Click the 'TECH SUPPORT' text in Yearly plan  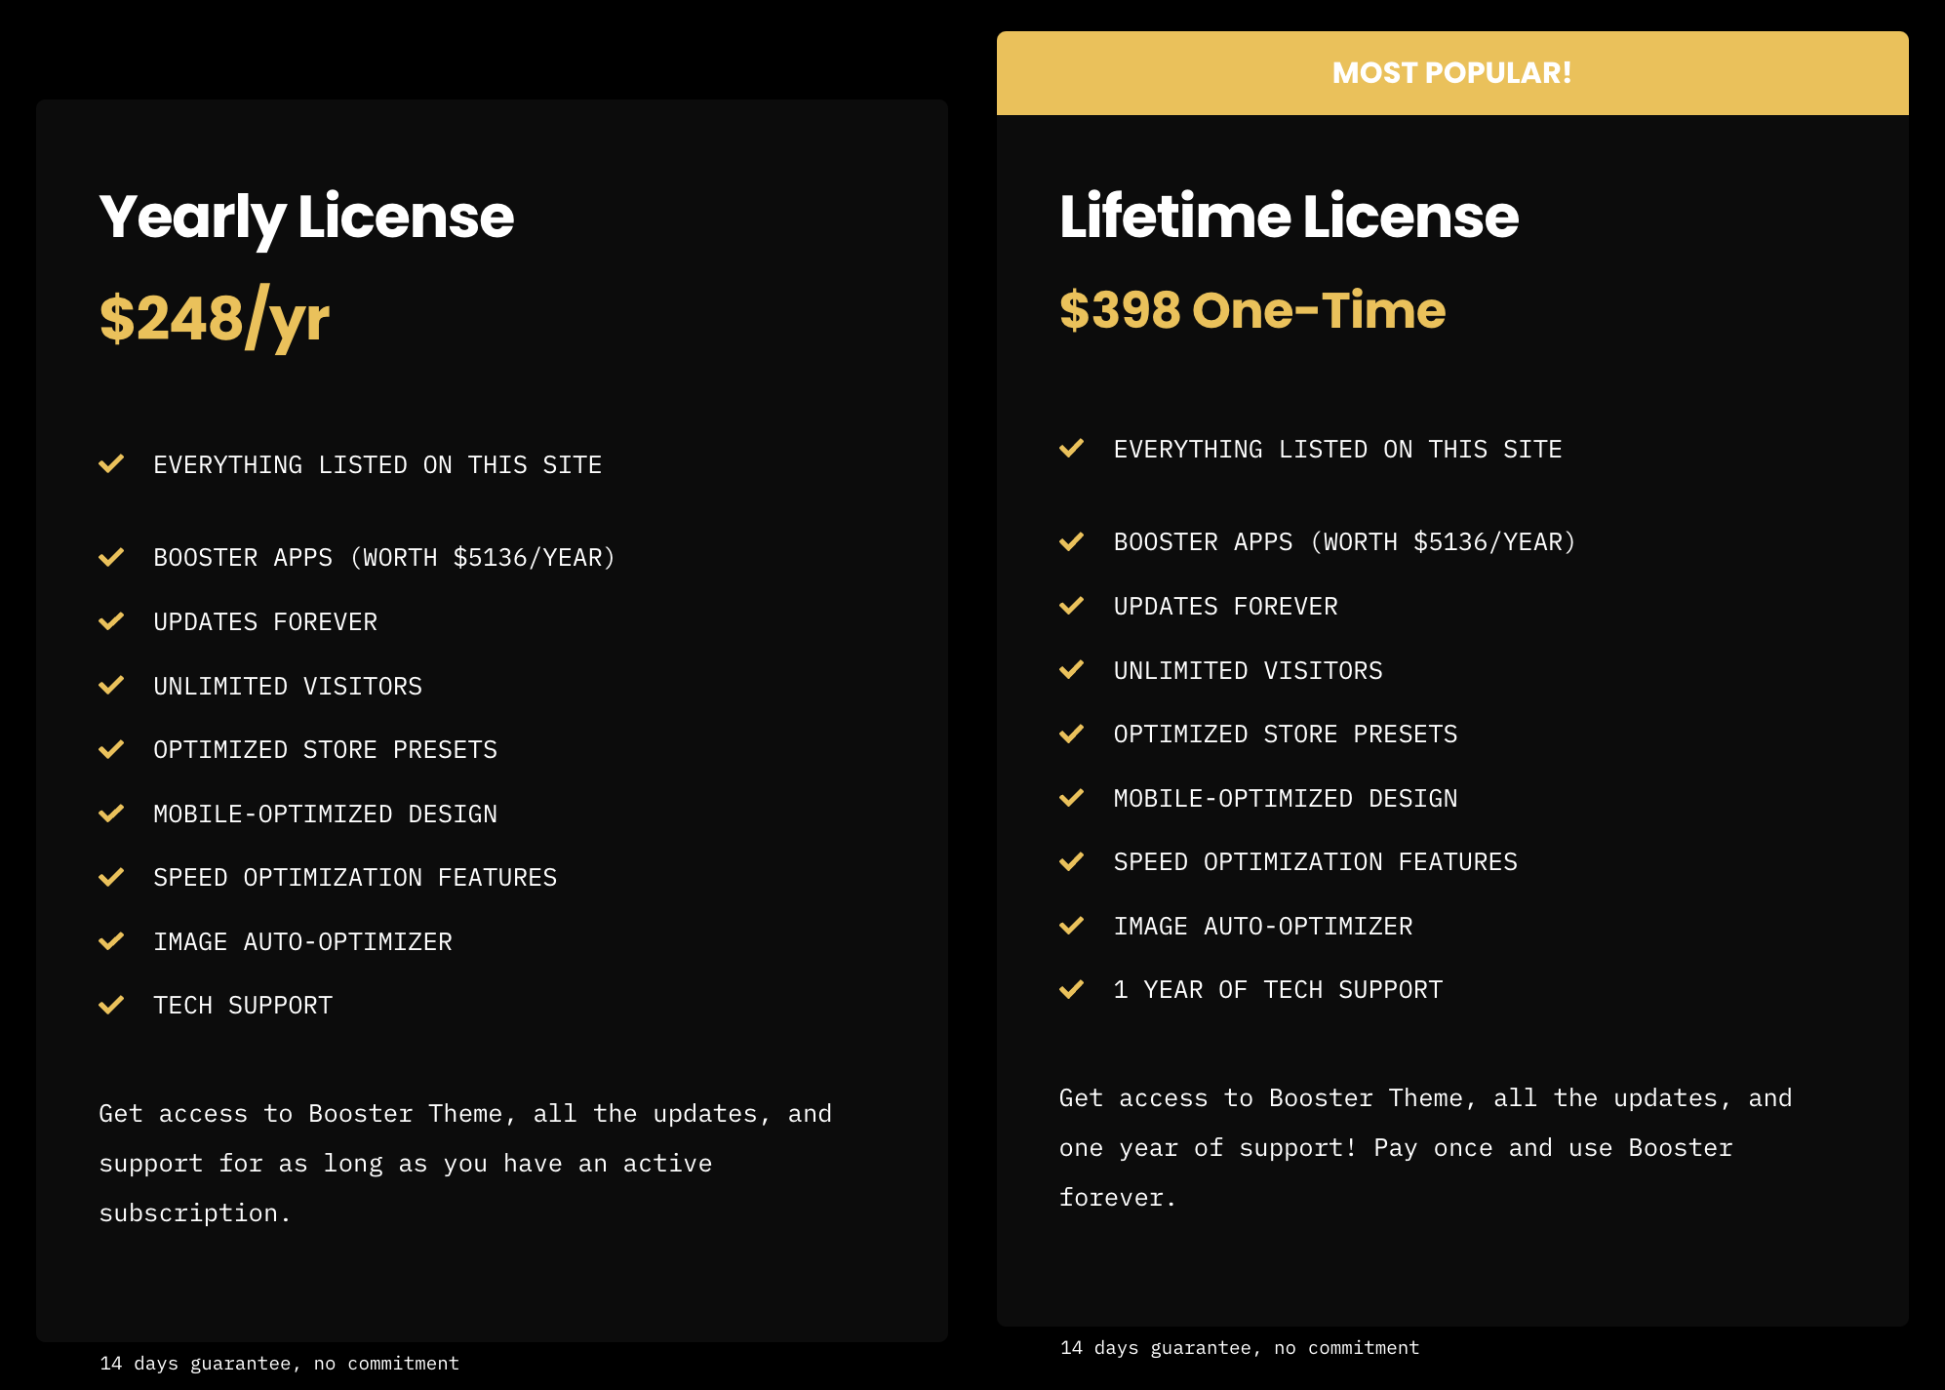pos(243,1006)
